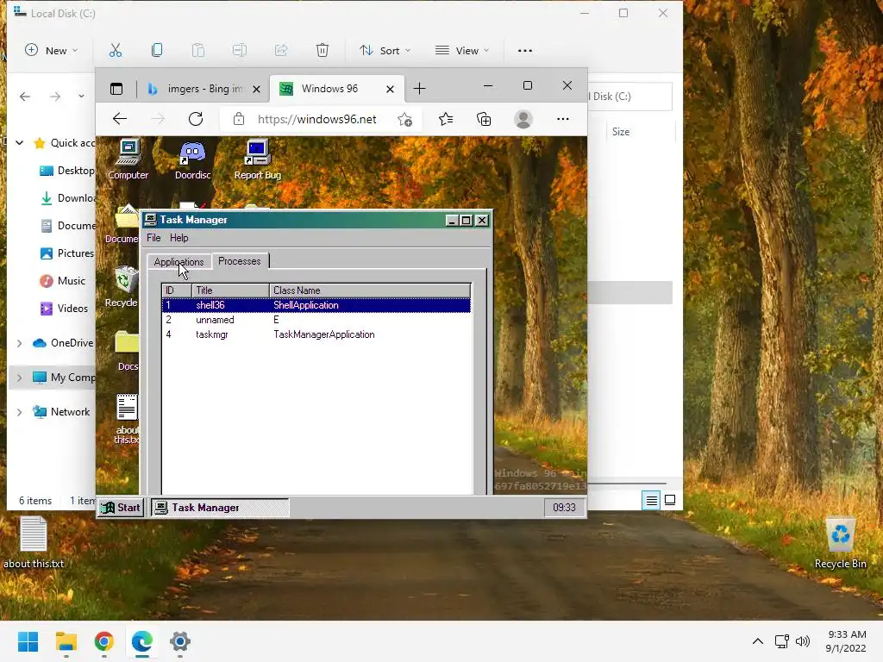Select Pictures in File Explorer sidebar
Screen dimensions: 883x662
pyautogui.click(x=66, y=253)
